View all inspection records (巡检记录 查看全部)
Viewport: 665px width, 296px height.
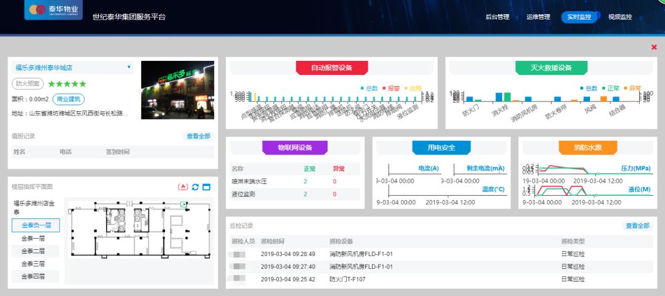(637, 226)
